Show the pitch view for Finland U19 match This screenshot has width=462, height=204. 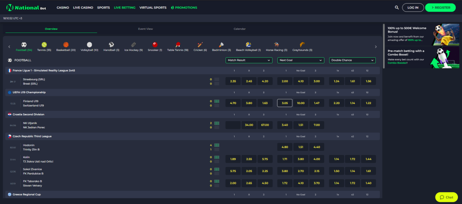point(217,101)
